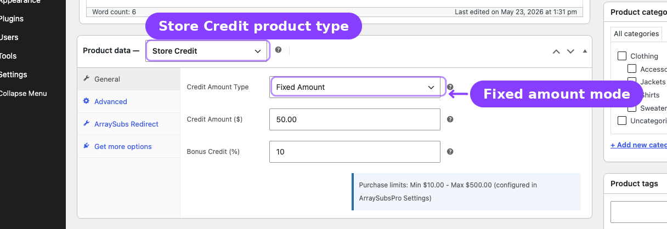
Task: Click help icon for Credit Amount ($)
Action: pos(450,119)
